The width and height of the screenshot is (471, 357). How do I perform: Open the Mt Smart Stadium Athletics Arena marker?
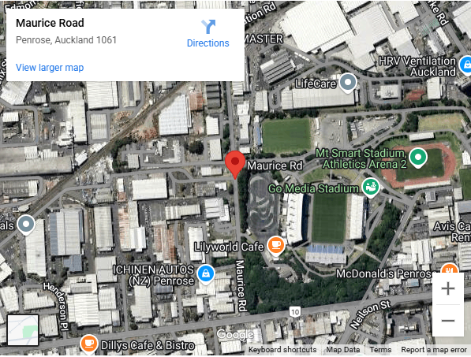[x=418, y=158]
